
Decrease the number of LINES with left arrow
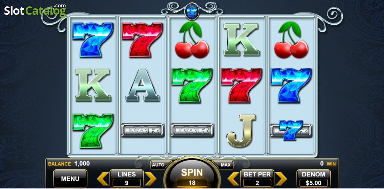coord(103,178)
